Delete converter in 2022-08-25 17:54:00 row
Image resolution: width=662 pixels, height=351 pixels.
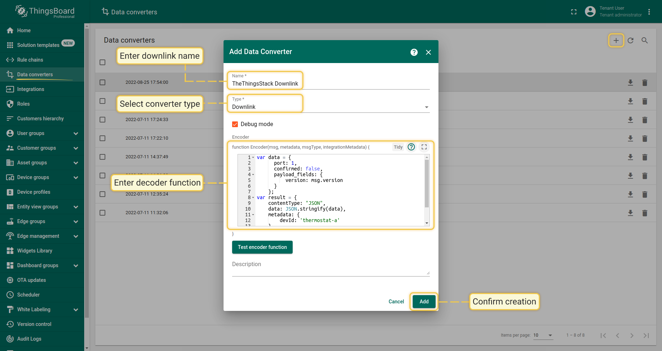645,83
